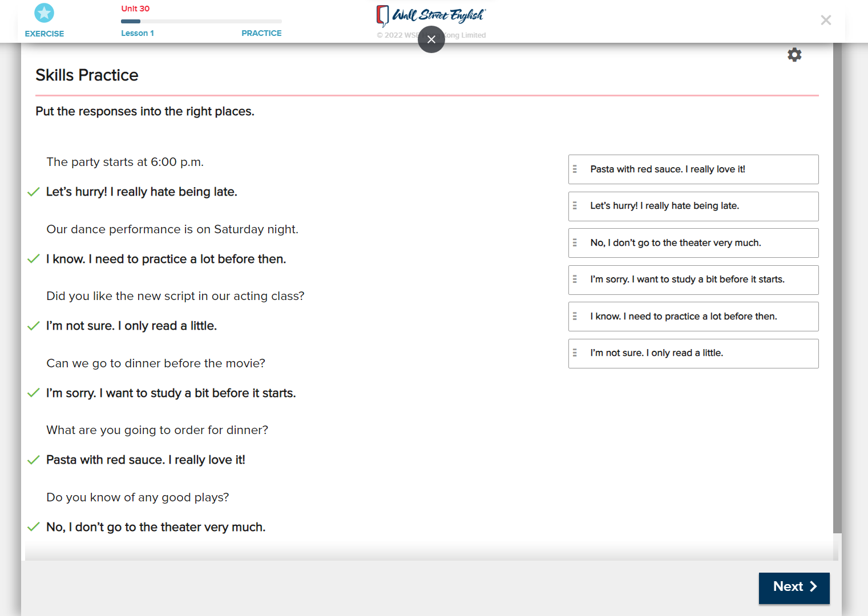This screenshot has height=616, width=868.
Task: Select 'I'm sorry. I want to study a bit' card
Action: pos(693,280)
